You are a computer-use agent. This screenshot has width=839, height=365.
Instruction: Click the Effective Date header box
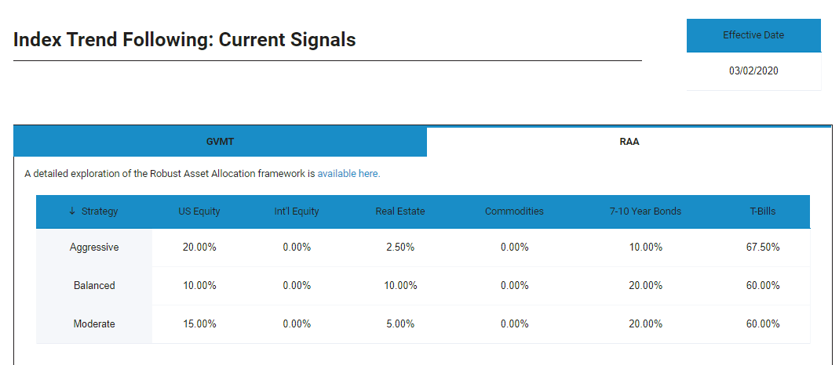[x=753, y=35]
